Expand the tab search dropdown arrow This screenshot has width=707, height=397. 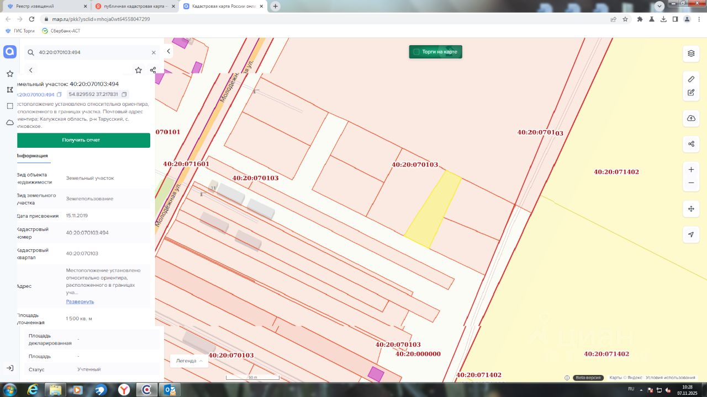[659, 6]
